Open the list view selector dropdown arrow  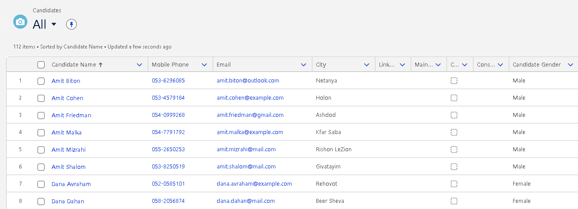[x=54, y=24]
